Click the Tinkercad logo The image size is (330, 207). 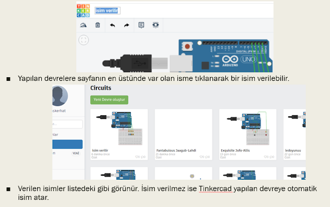coord(83,10)
